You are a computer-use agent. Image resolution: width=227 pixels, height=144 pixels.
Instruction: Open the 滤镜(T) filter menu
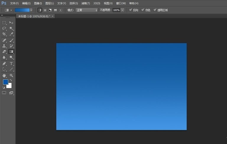pos(85,3)
